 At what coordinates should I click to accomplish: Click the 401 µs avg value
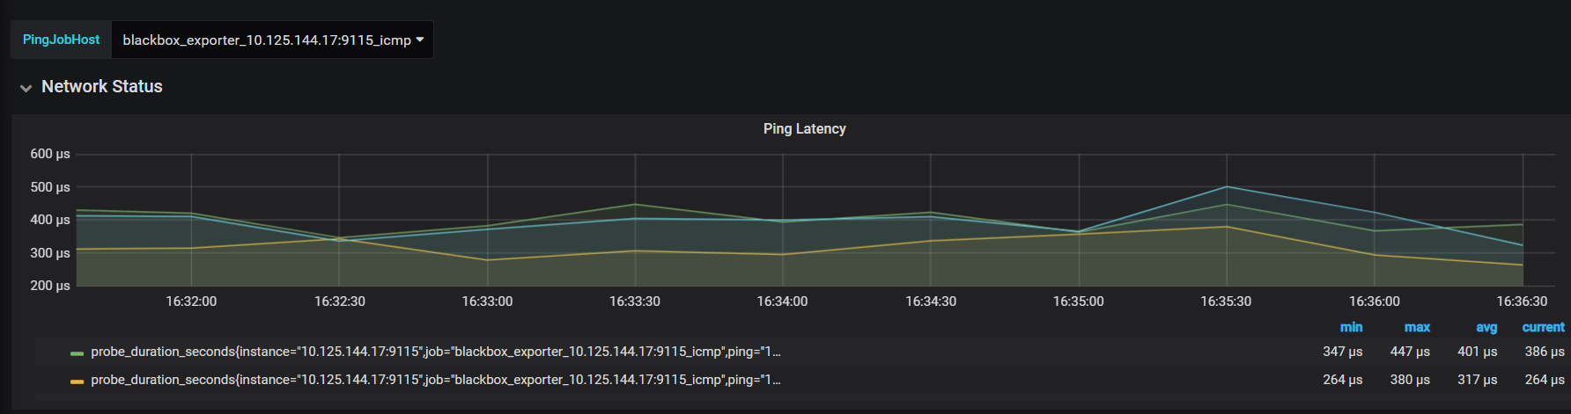click(1477, 352)
